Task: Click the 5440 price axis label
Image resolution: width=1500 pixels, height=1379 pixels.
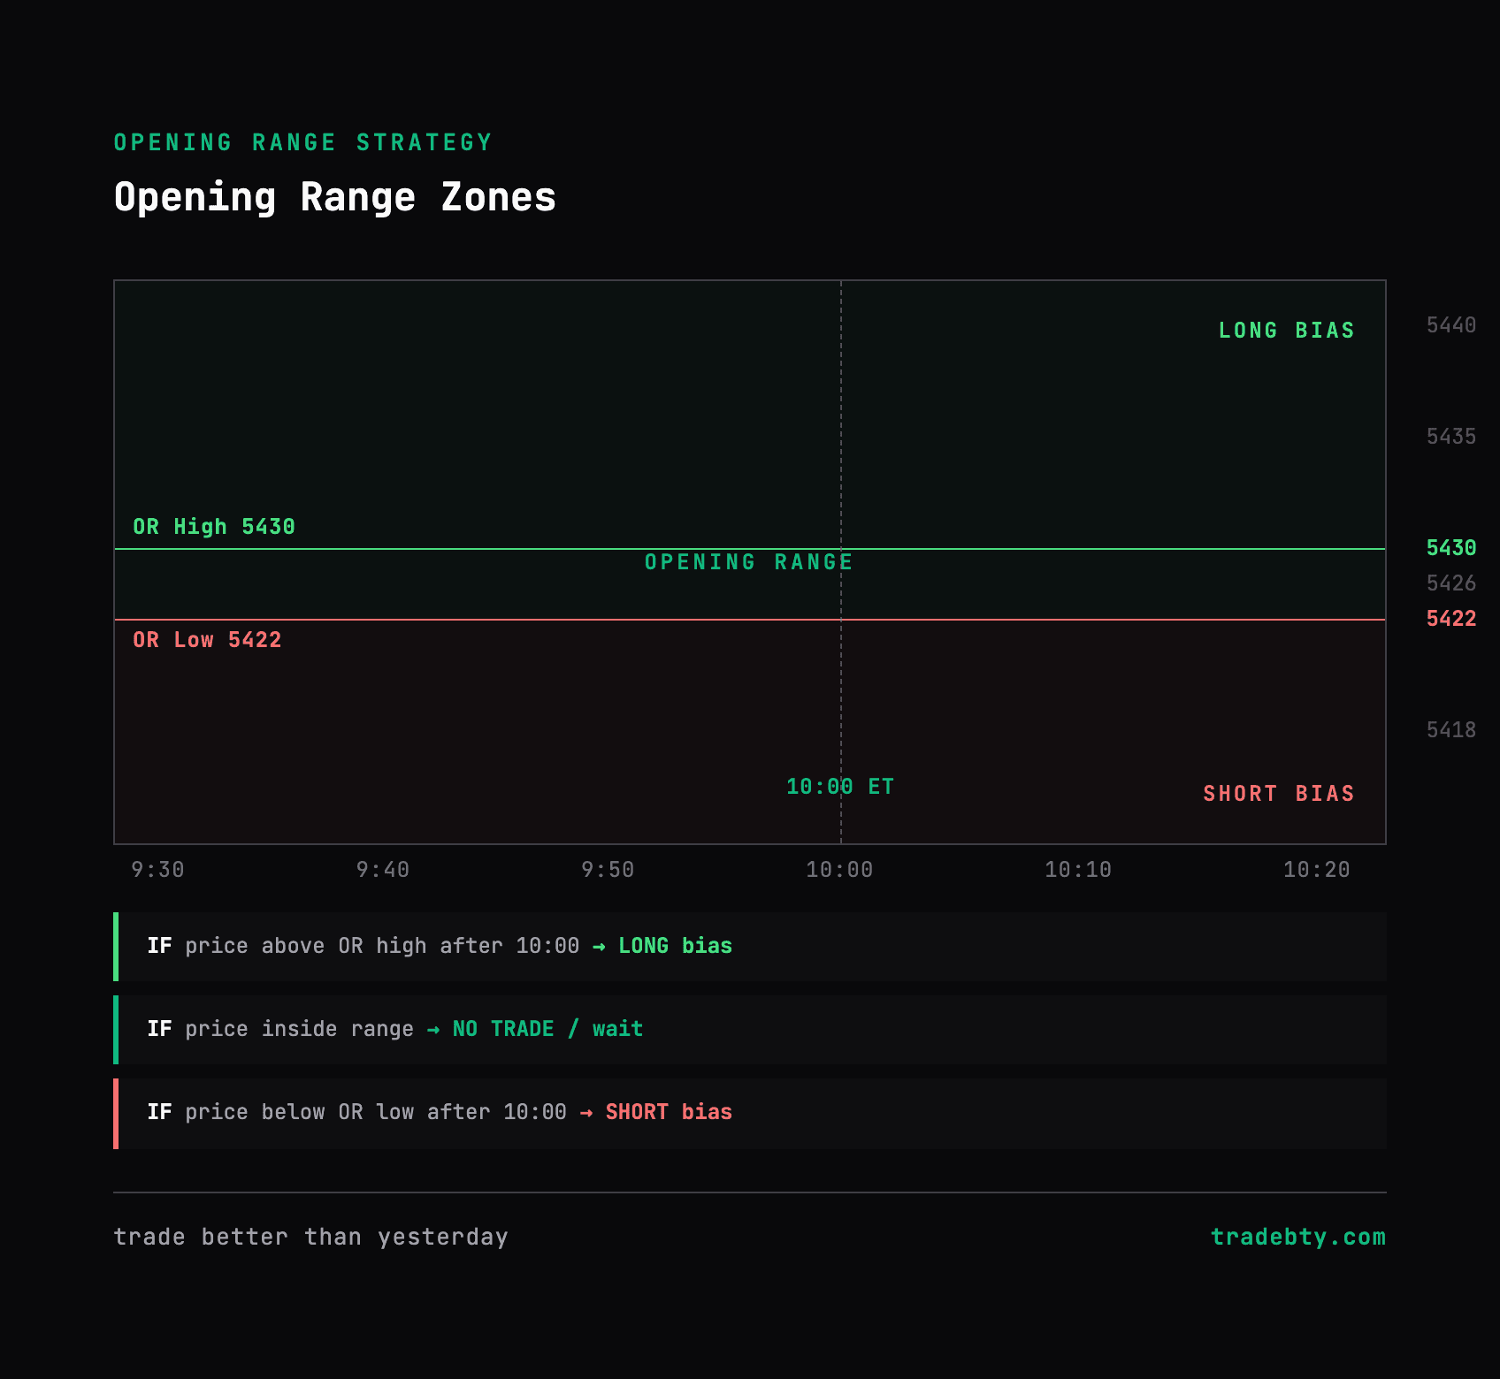Action: (1450, 325)
